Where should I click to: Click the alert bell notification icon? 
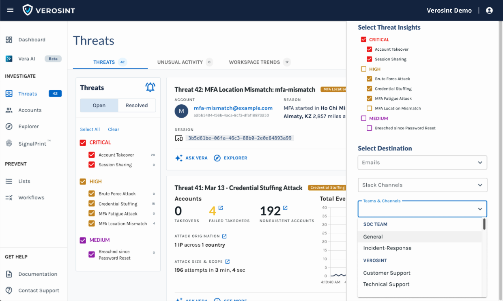[150, 87]
